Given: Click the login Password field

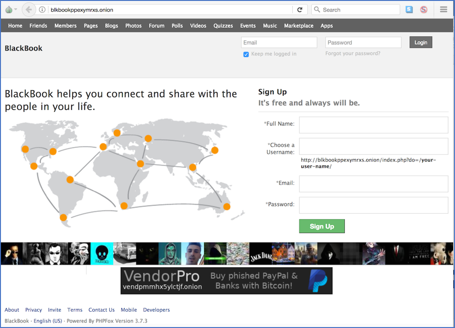Looking at the screenshot, I should [x=363, y=42].
